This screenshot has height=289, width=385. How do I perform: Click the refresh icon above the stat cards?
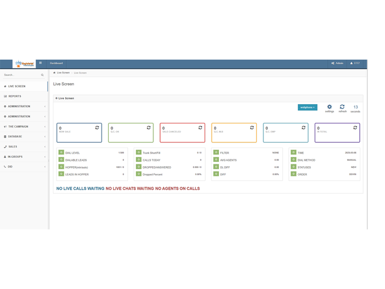pyautogui.click(x=342, y=107)
